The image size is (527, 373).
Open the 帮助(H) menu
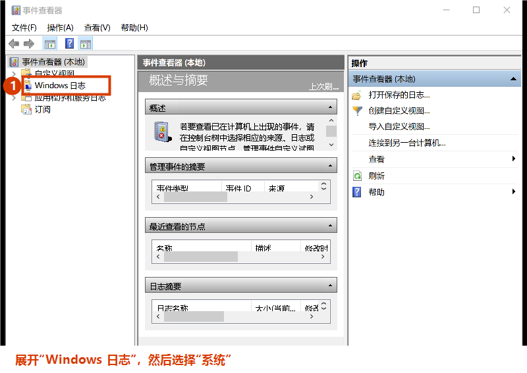tap(134, 28)
